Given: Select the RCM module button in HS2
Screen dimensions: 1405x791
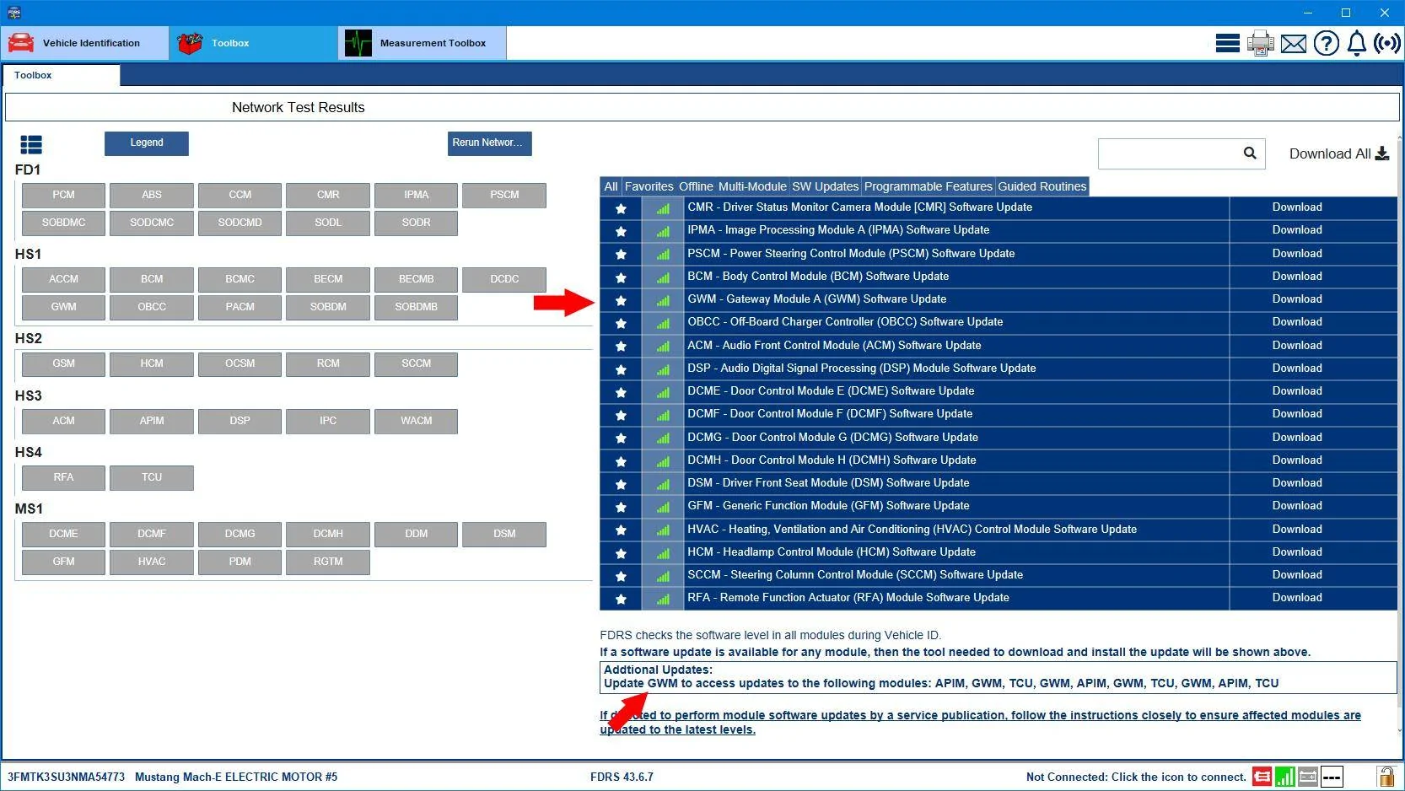Looking at the screenshot, I should tap(328, 364).
